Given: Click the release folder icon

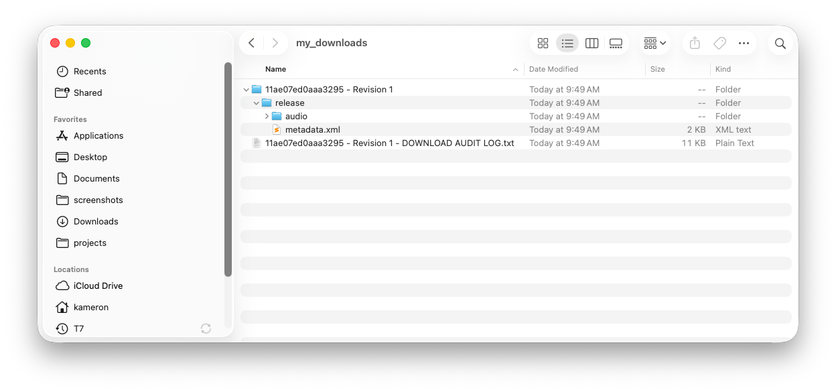Looking at the screenshot, I should tap(267, 103).
